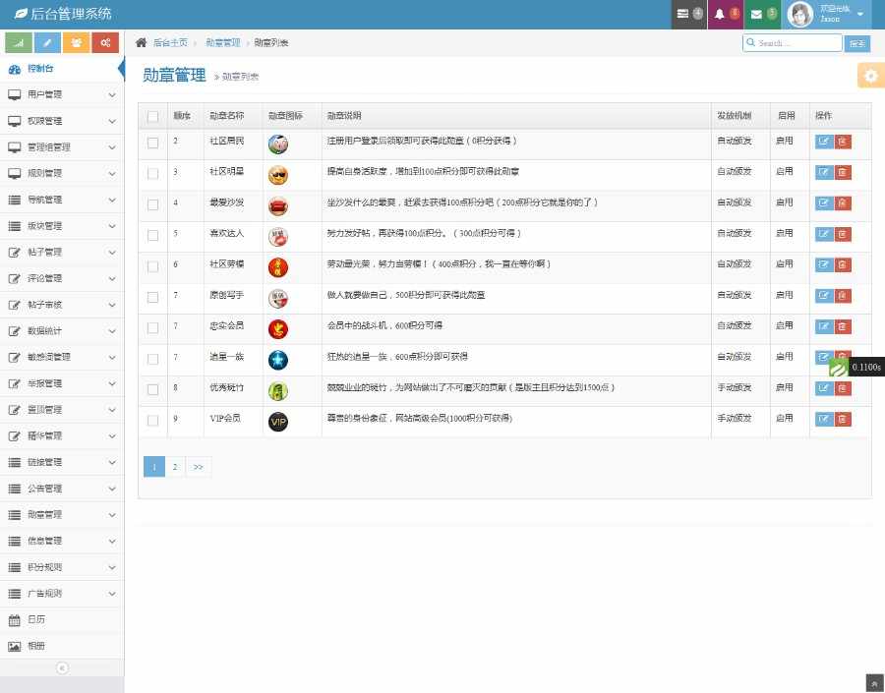Delete the 社区居民 medal row
Viewport: 885px width, 693px height.
tap(843, 142)
